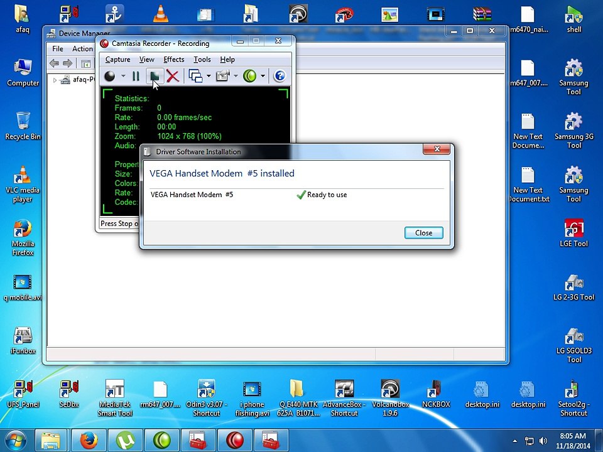Click the Camtasia effects options icon
The width and height of the screenshot is (603, 452).
(222, 76)
